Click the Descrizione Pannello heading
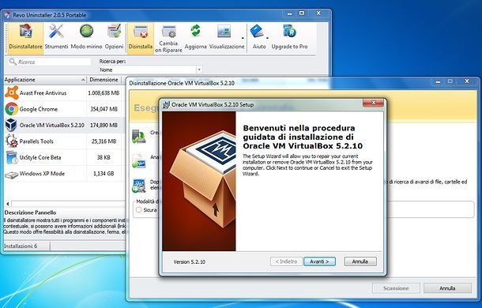The height and width of the screenshot is (308, 482). click(30, 212)
